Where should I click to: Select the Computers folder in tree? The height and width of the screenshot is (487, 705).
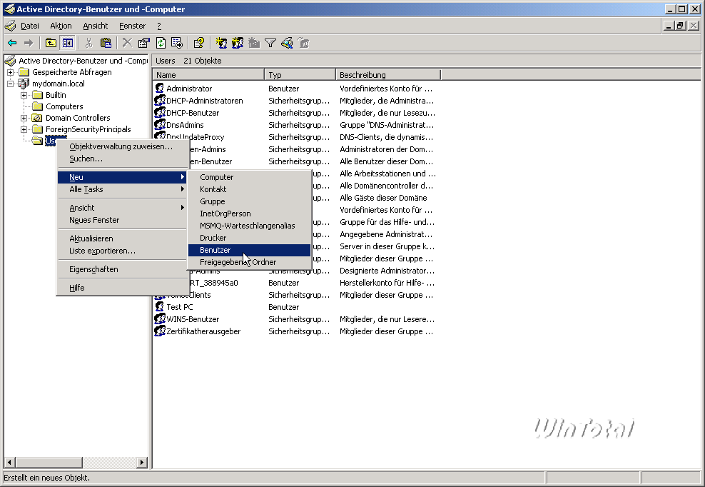pos(64,106)
